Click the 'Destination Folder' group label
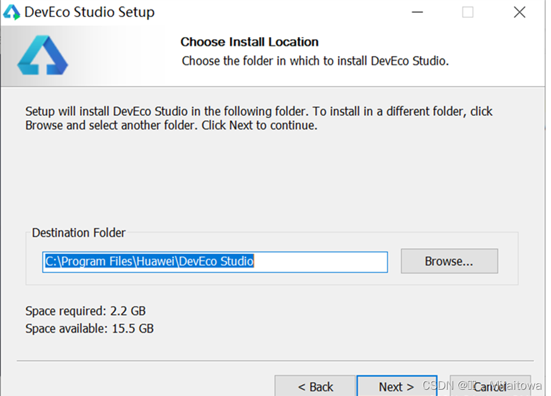The height and width of the screenshot is (396, 551). click(x=79, y=233)
